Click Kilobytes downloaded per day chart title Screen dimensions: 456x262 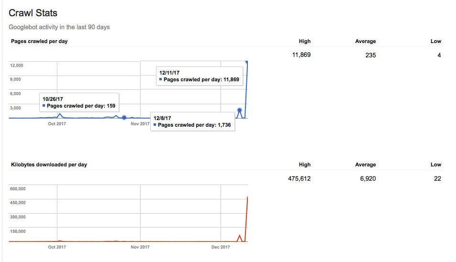tap(49, 164)
